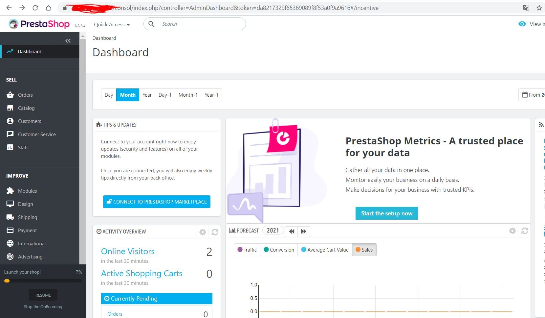Screen dimensions: 545x318
Task: Click the magnifier icon in the search box
Action: 151,24
